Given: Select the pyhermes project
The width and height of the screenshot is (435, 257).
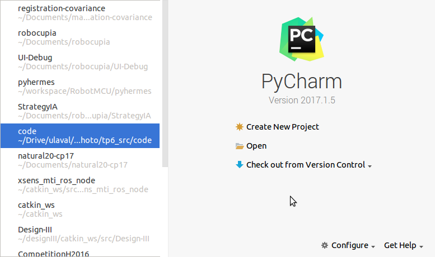Looking at the screenshot, I should pyautogui.click(x=80, y=87).
